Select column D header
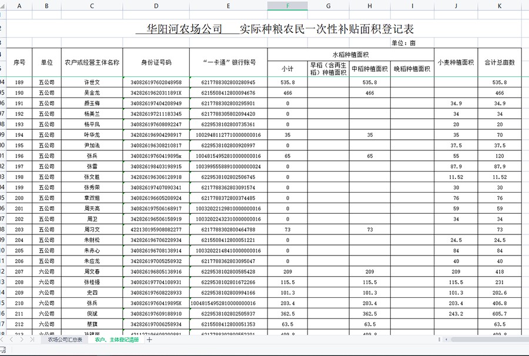 coord(156,6)
